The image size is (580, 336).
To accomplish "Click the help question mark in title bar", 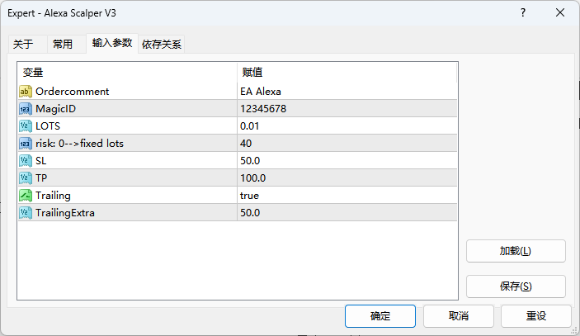I will [523, 13].
